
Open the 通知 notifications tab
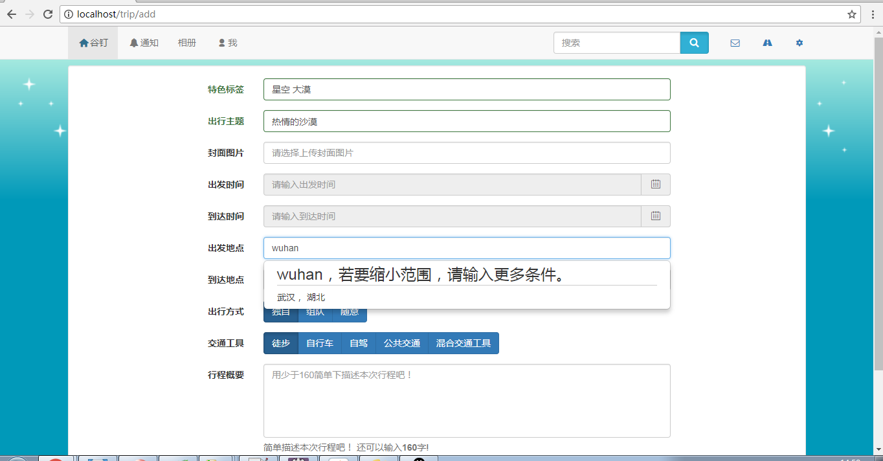pyautogui.click(x=144, y=43)
